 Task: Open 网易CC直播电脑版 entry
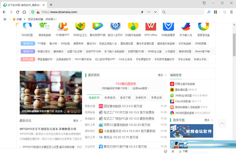coord(127,125)
